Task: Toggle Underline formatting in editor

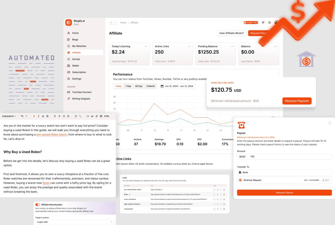Action: 43,116
